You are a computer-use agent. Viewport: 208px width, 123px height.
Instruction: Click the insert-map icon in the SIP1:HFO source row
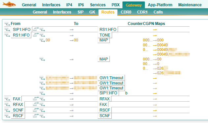click(42, 30)
